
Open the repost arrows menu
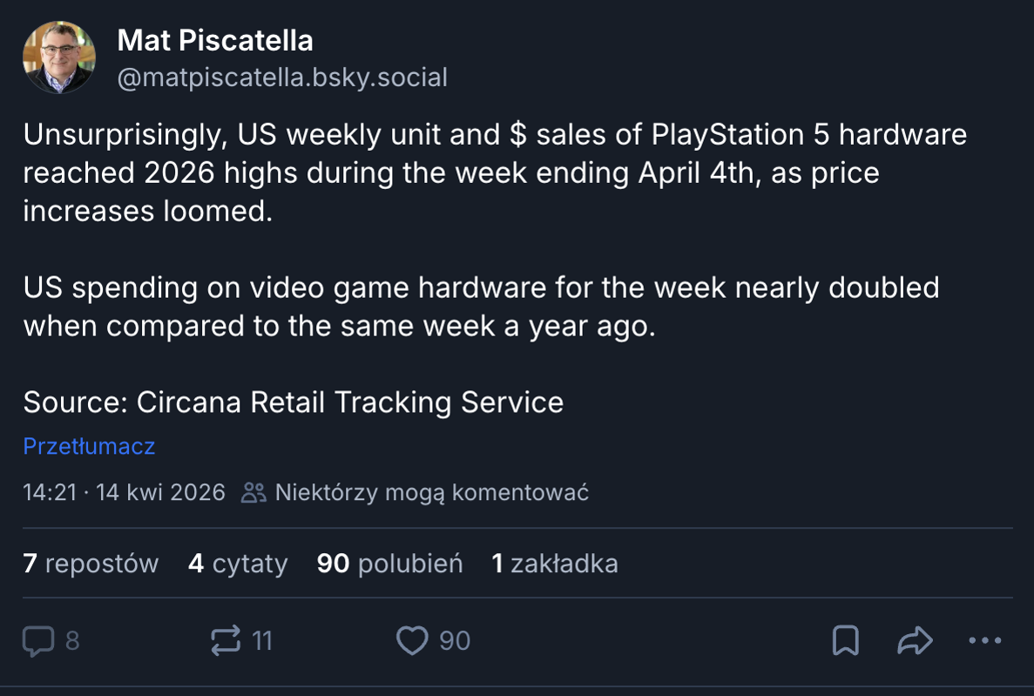click(226, 642)
